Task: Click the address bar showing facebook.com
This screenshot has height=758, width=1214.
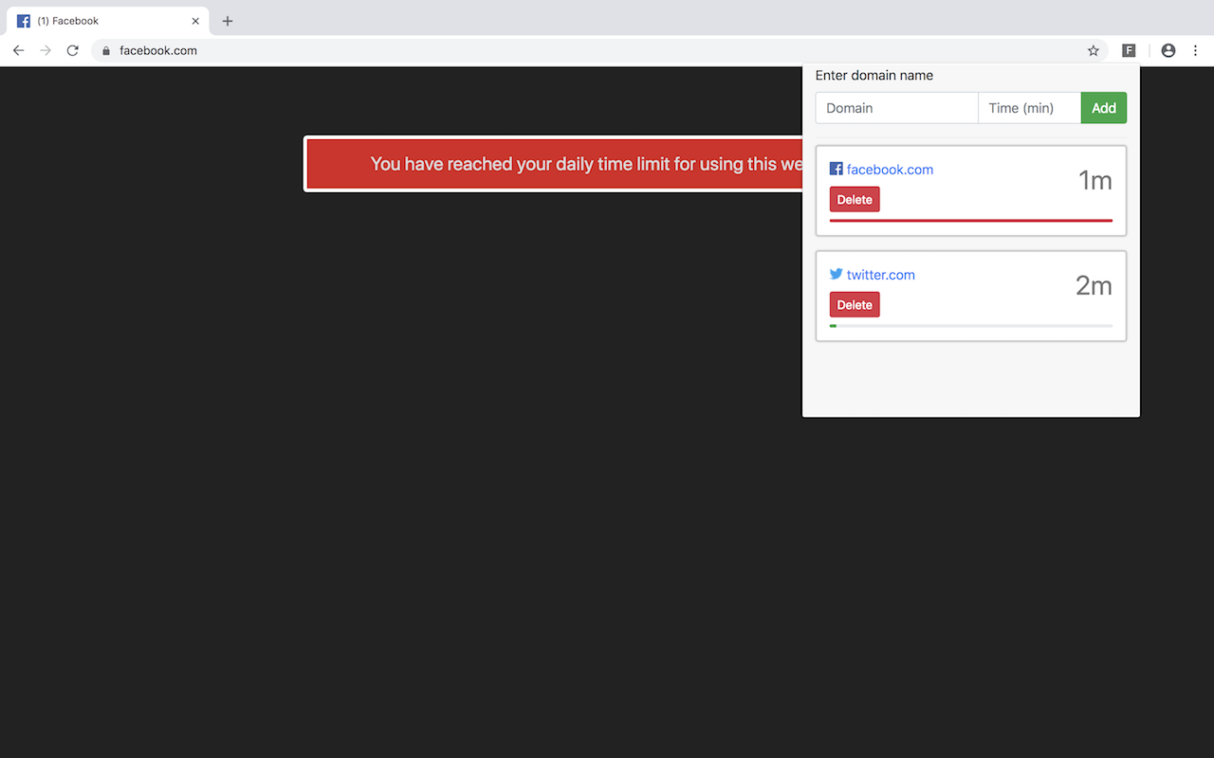Action: (598, 50)
